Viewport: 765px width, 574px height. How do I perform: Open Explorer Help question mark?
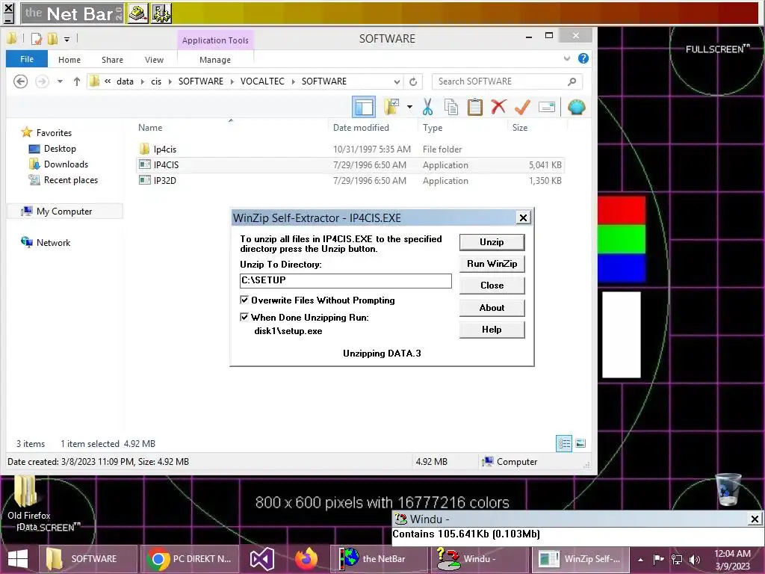click(x=583, y=58)
